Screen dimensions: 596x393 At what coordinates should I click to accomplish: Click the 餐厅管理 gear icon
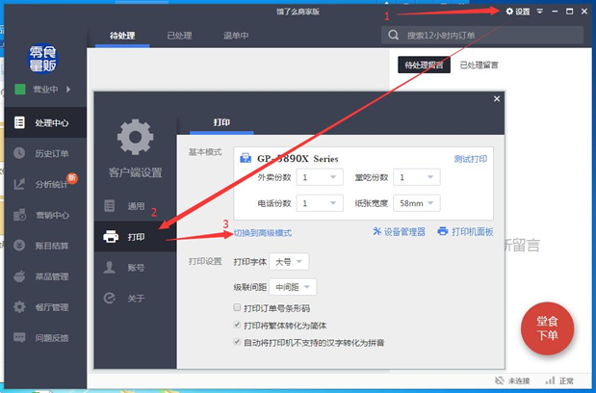click(19, 306)
